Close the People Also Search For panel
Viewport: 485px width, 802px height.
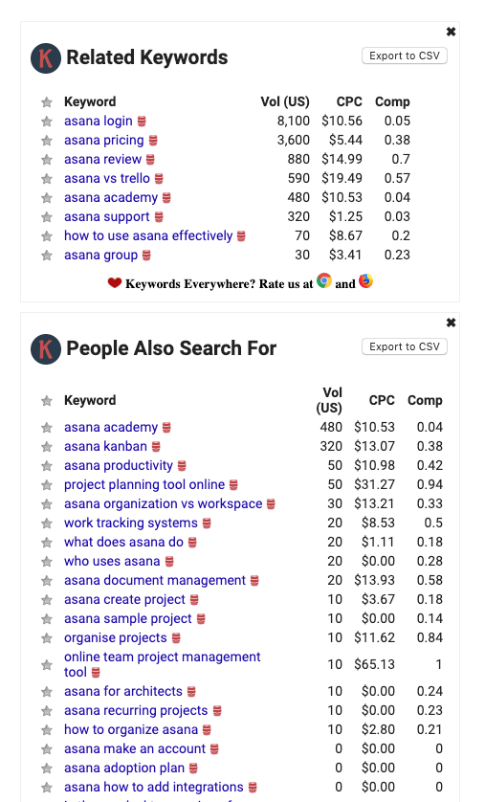coord(451,323)
